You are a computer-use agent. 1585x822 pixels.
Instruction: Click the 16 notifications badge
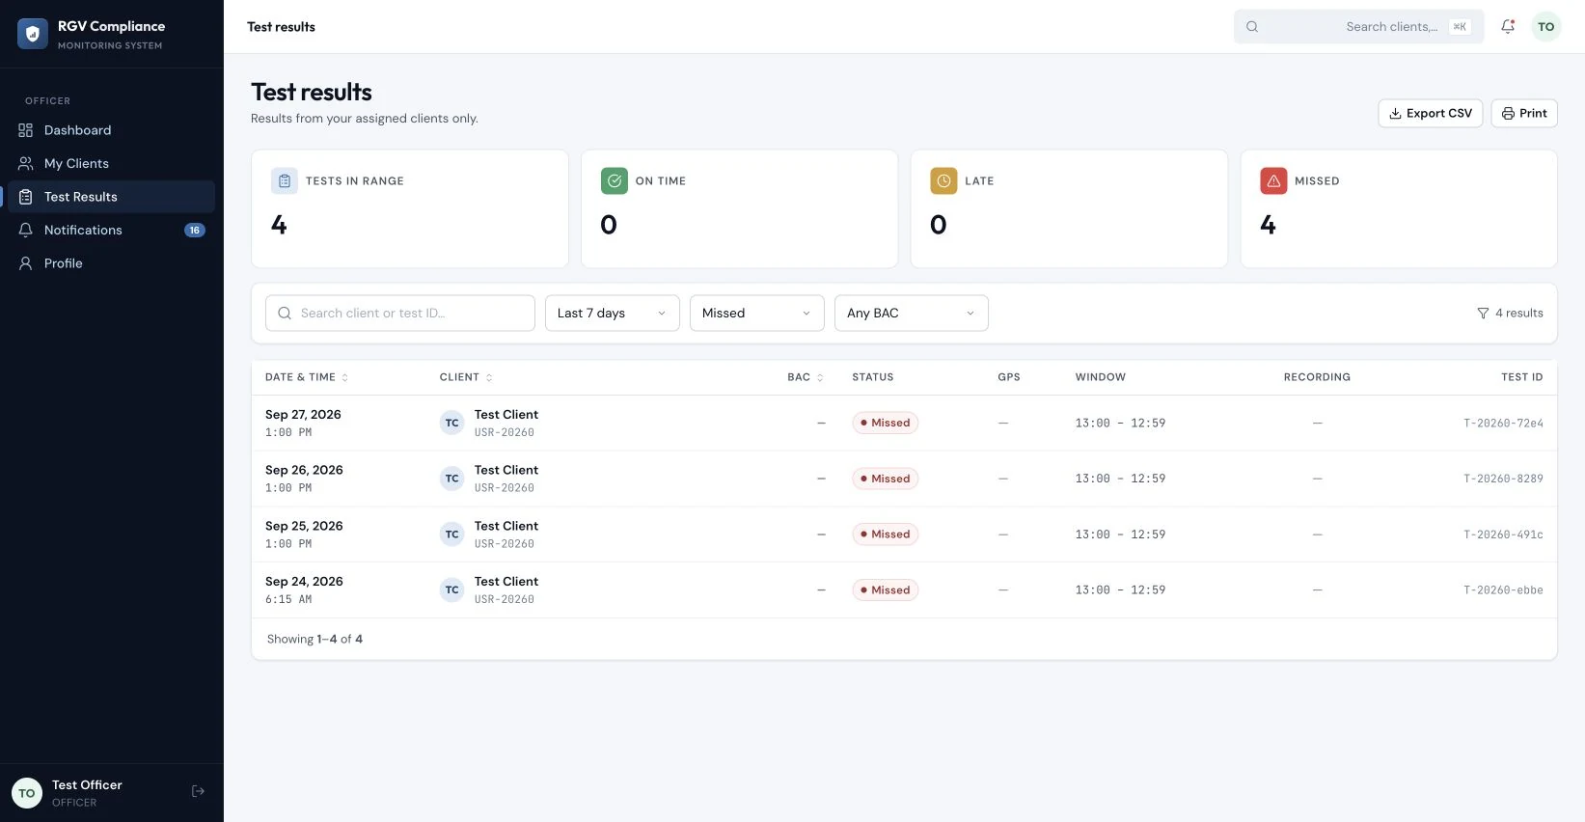coord(195,230)
